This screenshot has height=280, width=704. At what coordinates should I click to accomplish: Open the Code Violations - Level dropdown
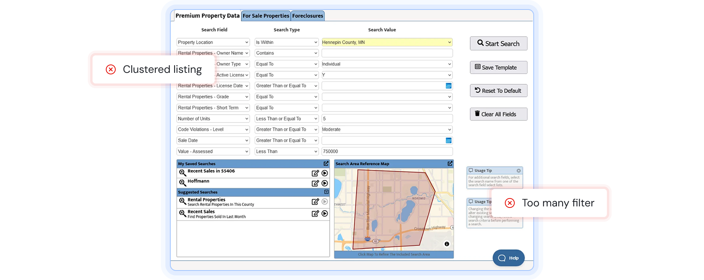click(213, 129)
